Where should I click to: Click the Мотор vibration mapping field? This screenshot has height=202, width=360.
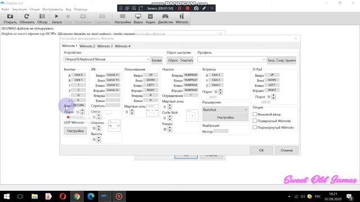(x=221, y=131)
